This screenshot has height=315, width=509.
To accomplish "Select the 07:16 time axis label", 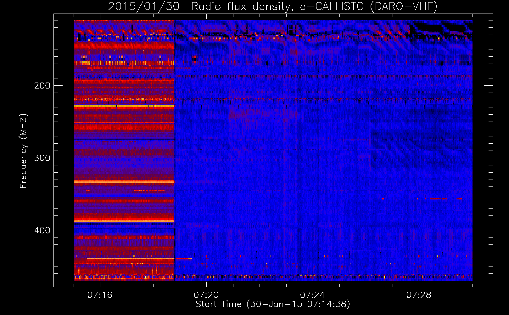I will pyautogui.click(x=100, y=295).
